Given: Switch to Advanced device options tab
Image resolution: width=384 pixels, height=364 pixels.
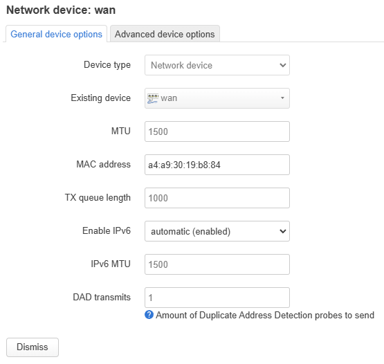Looking at the screenshot, I should [165, 34].
